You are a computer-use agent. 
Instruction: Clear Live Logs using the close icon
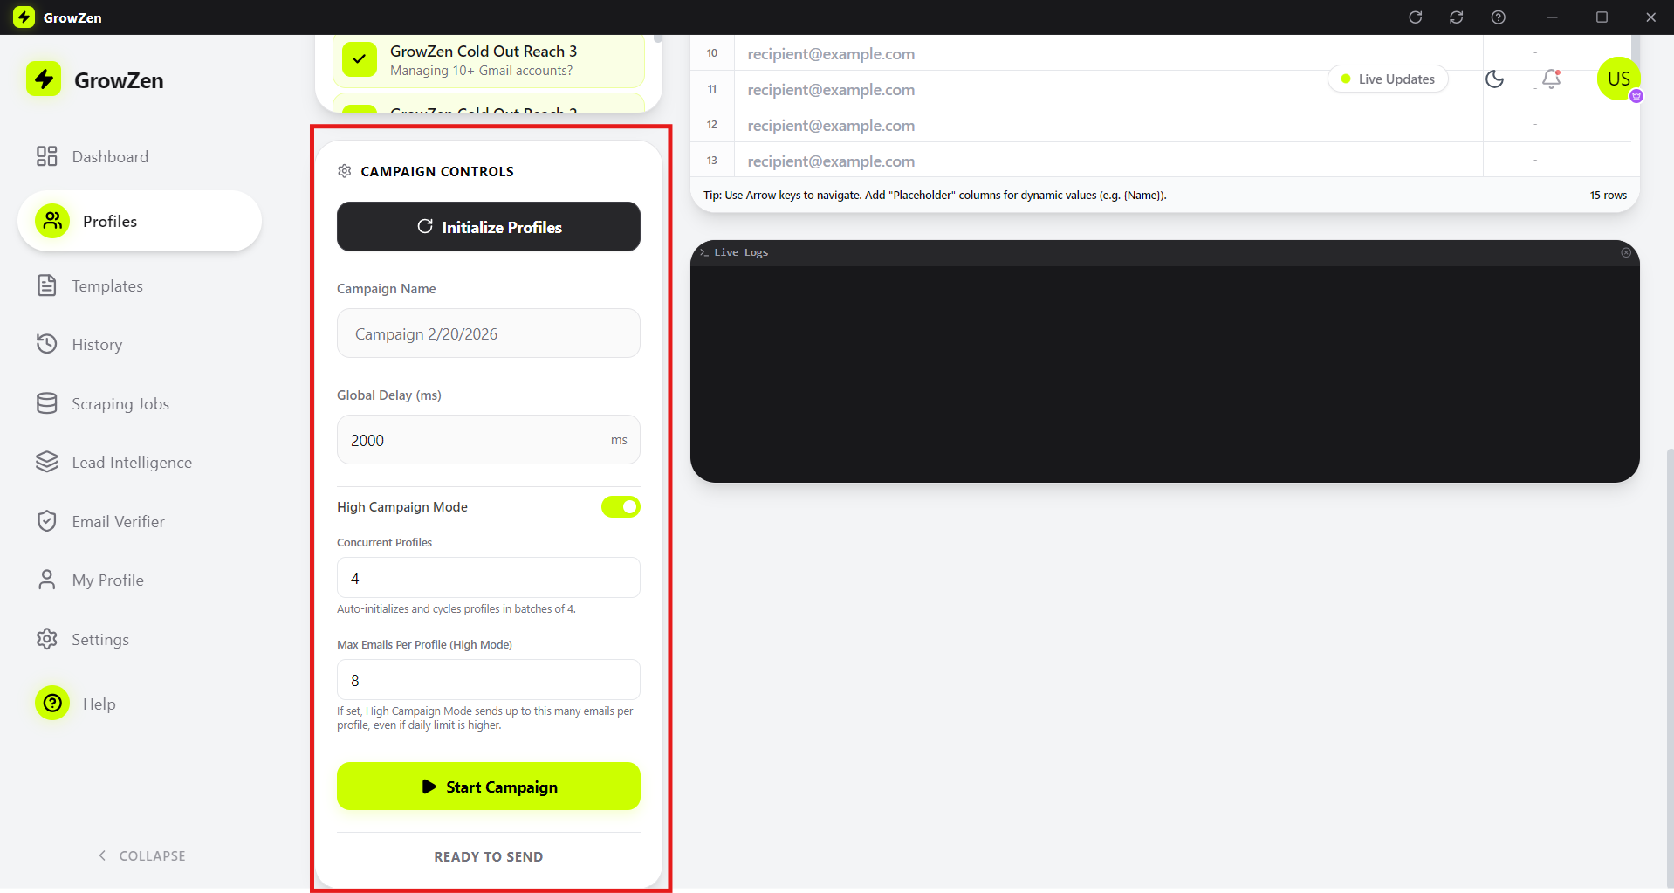coord(1626,252)
